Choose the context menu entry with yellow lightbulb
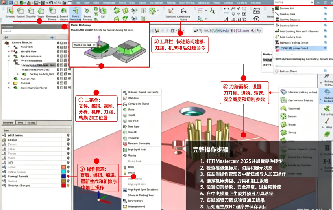The width and height of the screenshot is (333, 210). coord(141,173)
